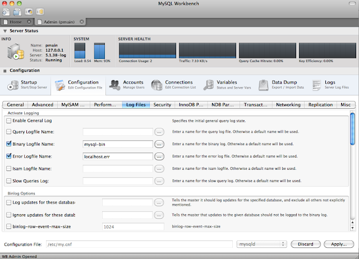Select the Admin (pmain) tab
The width and height of the screenshot is (359, 259).
[61, 22]
